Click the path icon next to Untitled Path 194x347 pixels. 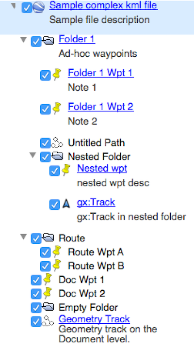click(x=57, y=143)
